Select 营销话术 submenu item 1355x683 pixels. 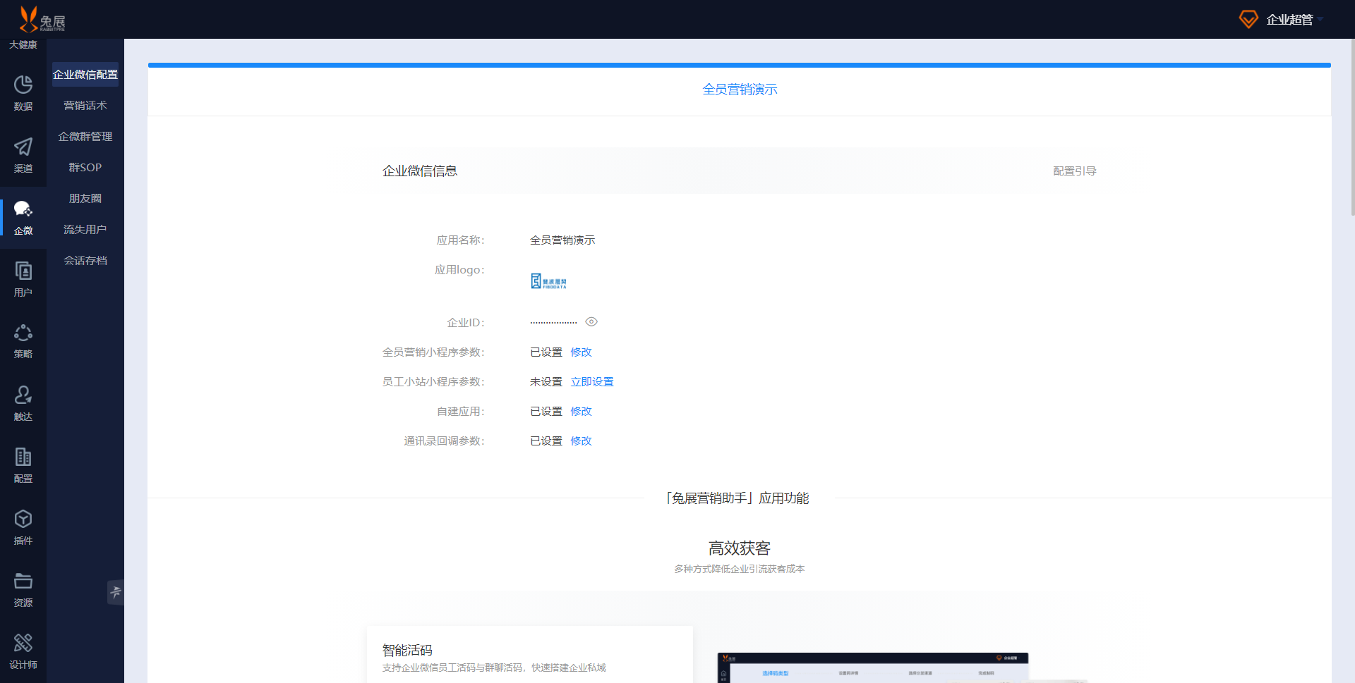coord(85,106)
